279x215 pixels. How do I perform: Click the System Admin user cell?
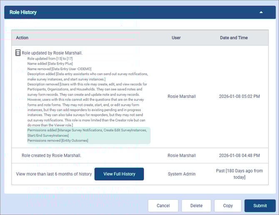[x=182, y=174]
